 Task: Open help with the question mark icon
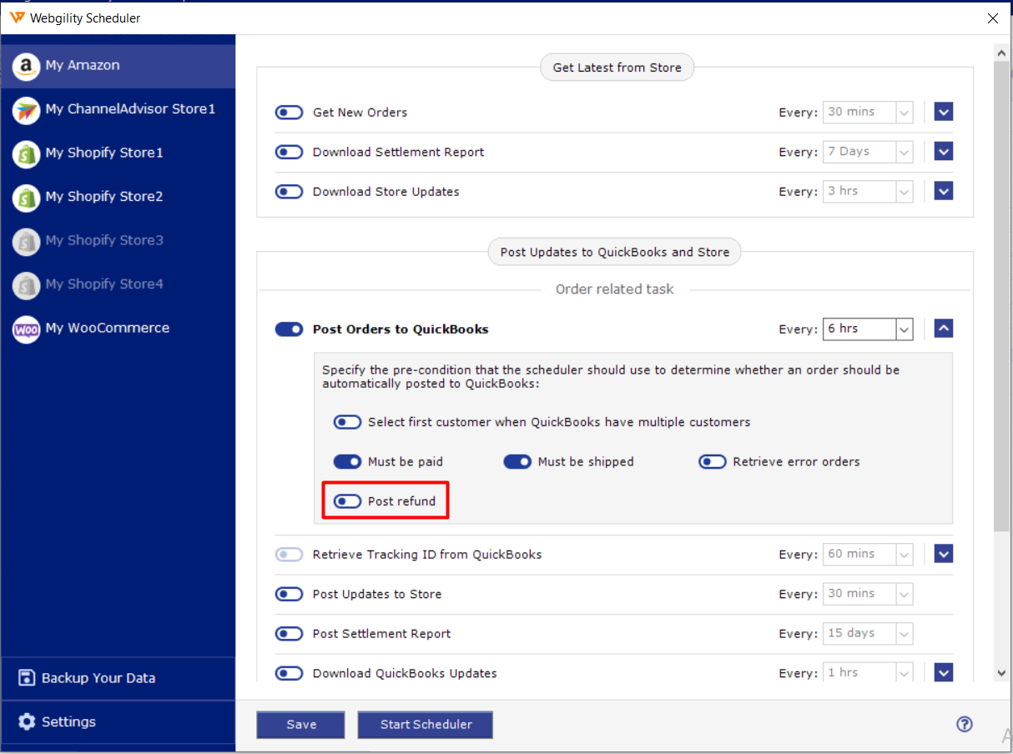point(965,724)
